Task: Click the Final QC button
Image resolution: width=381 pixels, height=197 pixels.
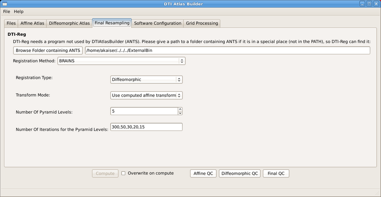Action: [x=276, y=173]
